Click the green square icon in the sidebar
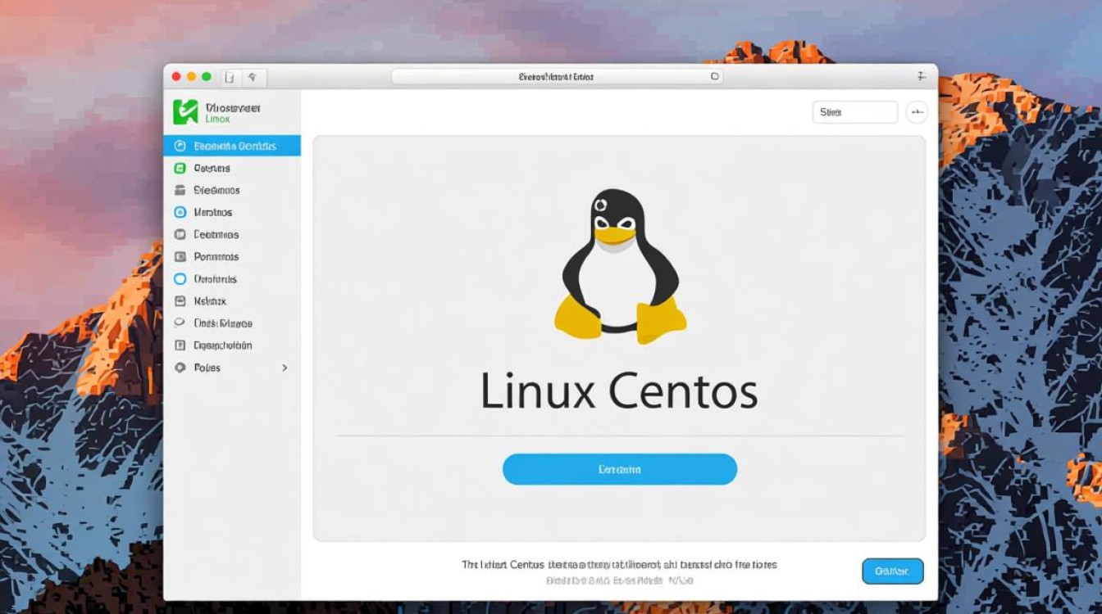The height and width of the screenshot is (614, 1102). point(182,168)
